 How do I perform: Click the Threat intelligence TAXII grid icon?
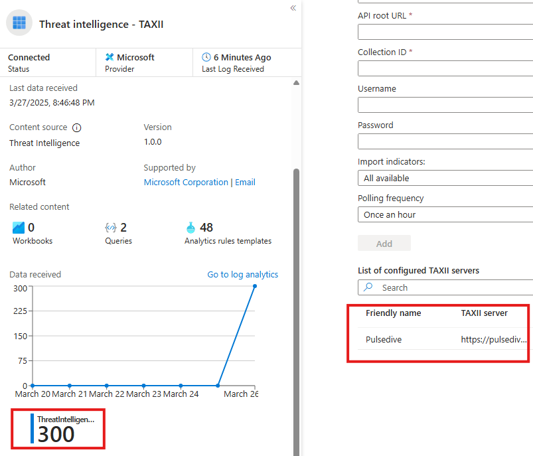(x=19, y=23)
